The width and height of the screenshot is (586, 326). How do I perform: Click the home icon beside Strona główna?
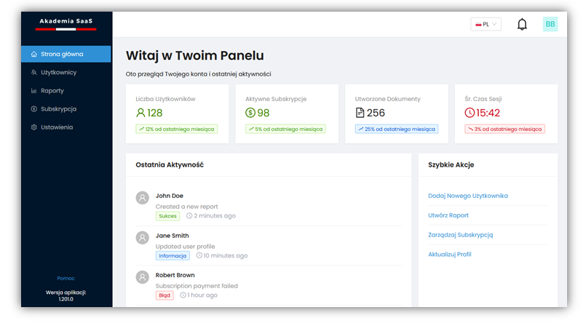tap(34, 54)
